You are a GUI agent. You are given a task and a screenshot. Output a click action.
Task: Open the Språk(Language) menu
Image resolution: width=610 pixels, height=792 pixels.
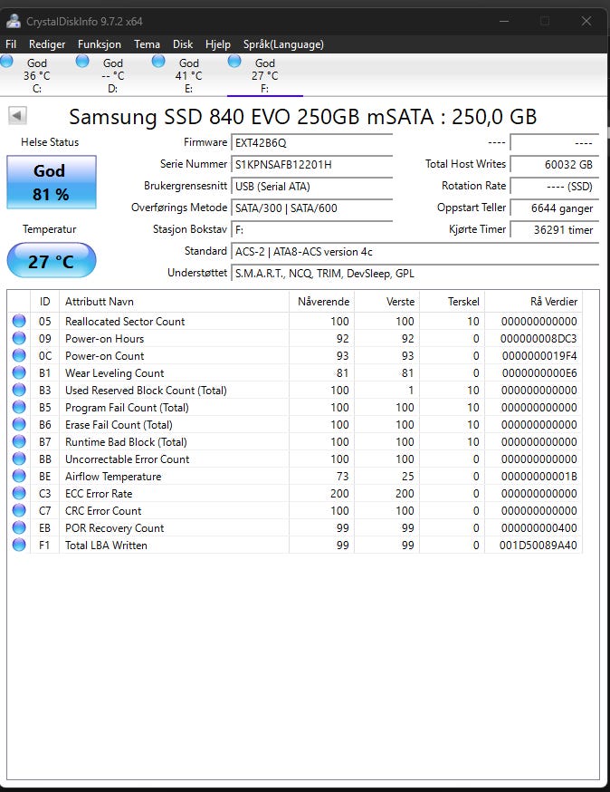(x=283, y=44)
